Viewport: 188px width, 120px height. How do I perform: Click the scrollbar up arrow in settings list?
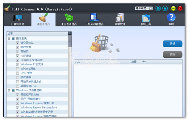click(x=70, y=33)
